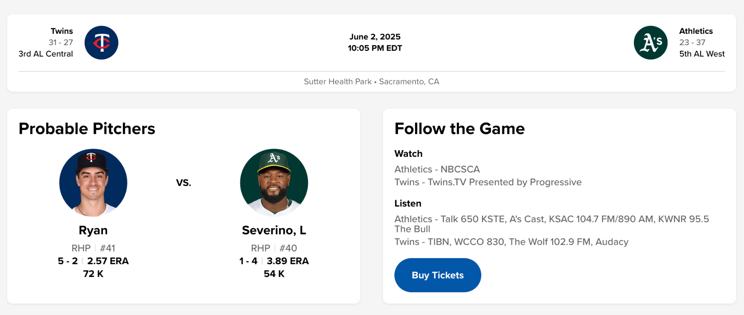
Task: Click the Twins 31 - 27 record
Action: 61,43
